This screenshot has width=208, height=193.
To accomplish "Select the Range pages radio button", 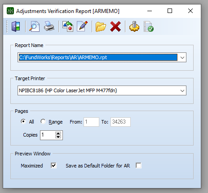I will 43,121.
